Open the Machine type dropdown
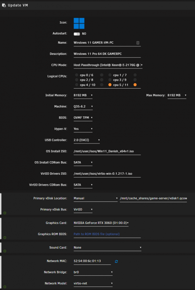 (x=83, y=107)
